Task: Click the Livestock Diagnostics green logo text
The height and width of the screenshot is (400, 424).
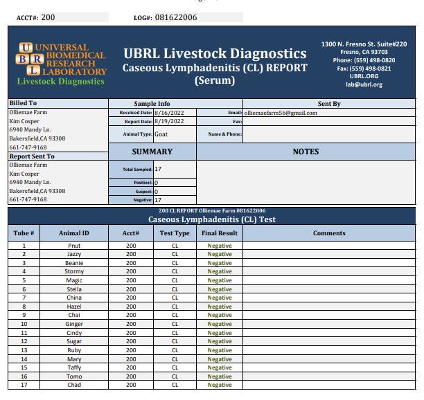Action: pyautogui.click(x=61, y=82)
